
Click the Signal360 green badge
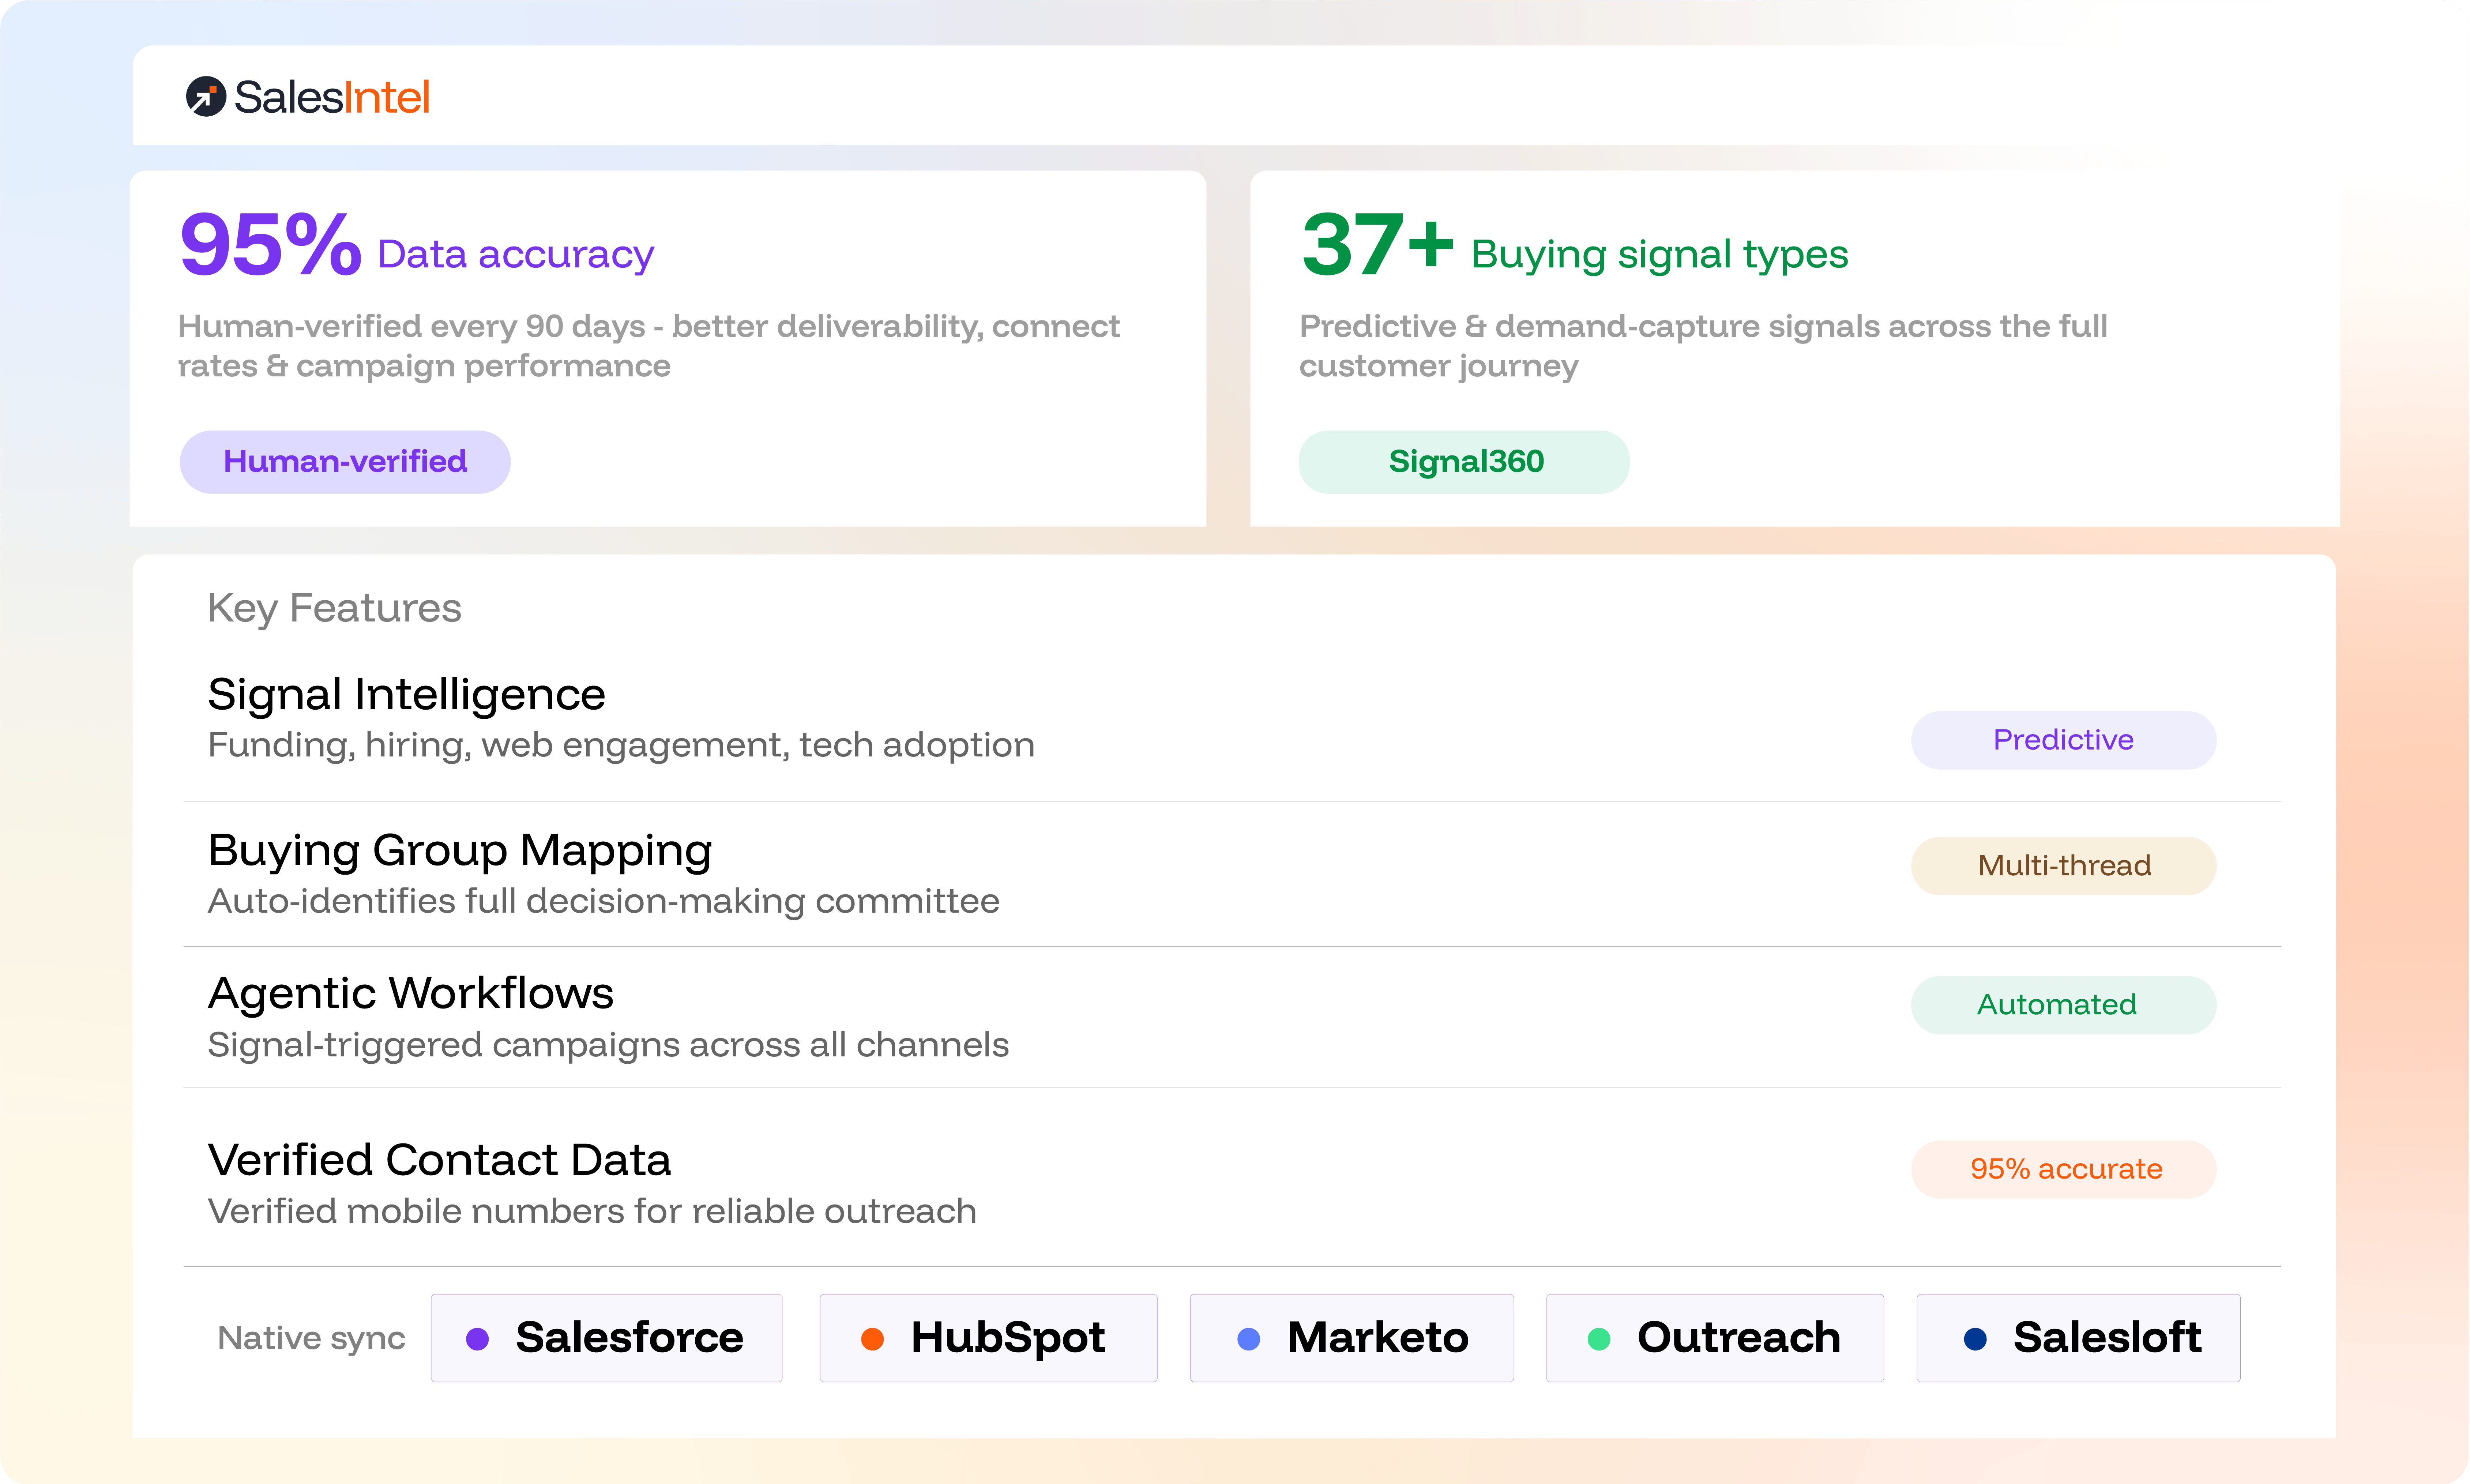pos(1464,462)
